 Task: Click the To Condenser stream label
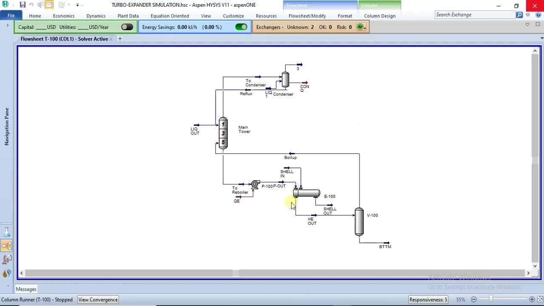[255, 83]
